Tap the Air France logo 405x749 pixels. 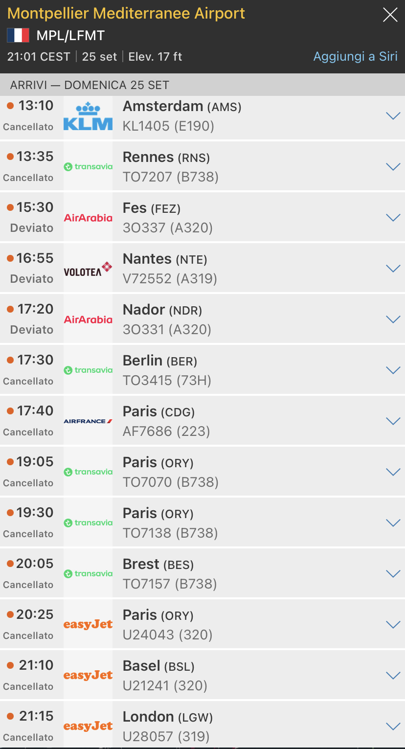click(x=88, y=421)
